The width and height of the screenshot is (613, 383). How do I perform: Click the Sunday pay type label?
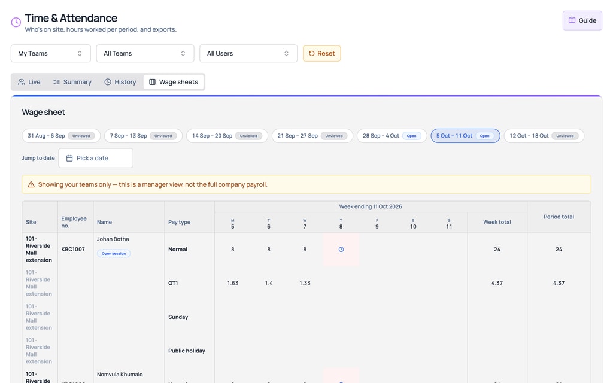[178, 317]
